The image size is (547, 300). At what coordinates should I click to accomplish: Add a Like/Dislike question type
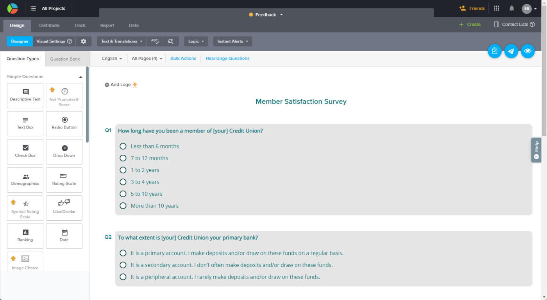click(x=64, y=208)
